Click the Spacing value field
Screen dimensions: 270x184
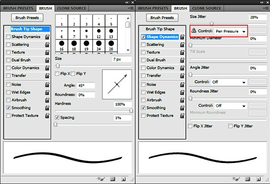122,118
